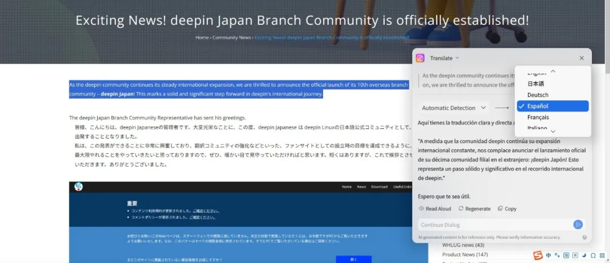Click the blue 開く button in screenshot
The width and height of the screenshot is (610, 263).
click(x=354, y=259)
